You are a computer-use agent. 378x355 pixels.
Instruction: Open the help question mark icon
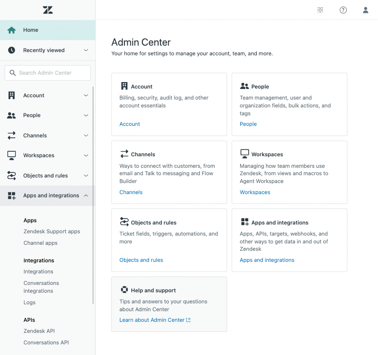click(343, 10)
